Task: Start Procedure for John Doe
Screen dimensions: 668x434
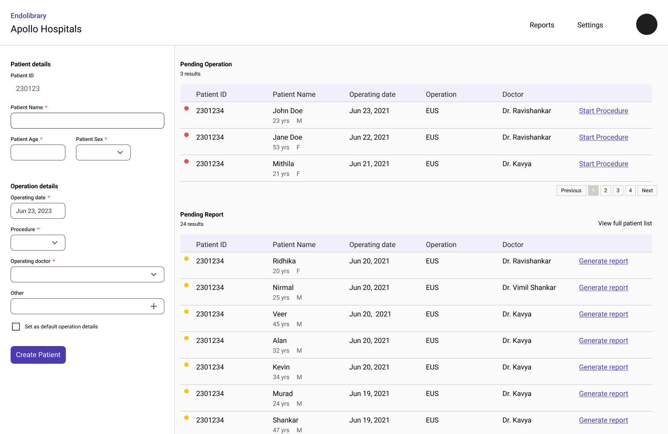Action: click(603, 111)
